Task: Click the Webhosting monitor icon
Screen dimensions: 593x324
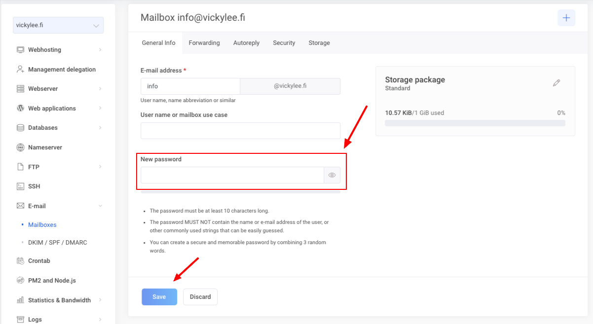Action: 20,50
